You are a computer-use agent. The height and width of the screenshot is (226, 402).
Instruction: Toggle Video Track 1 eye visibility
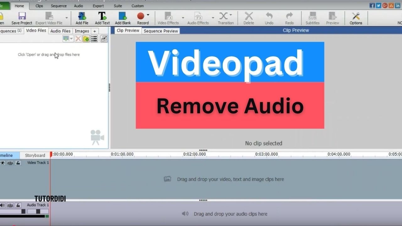click(x=3, y=163)
